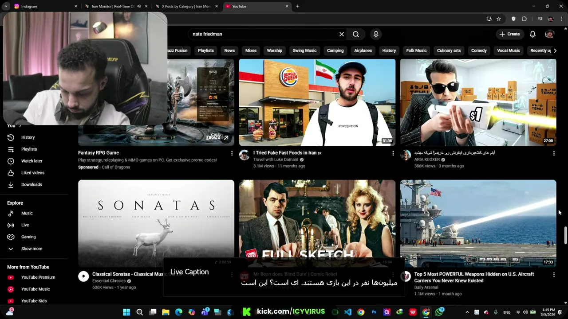This screenshot has width=568, height=319.
Task: Open Visual Studio Code from taskbar
Action: tap(348, 312)
